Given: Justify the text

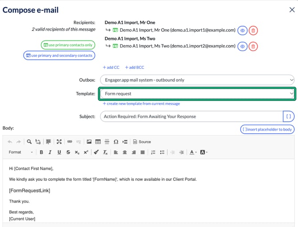Looking at the screenshot, I should pyautogui.click(x=142, y=152).
